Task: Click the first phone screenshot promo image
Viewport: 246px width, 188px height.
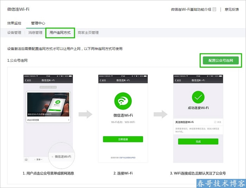Action: click(x=48, y=105)
